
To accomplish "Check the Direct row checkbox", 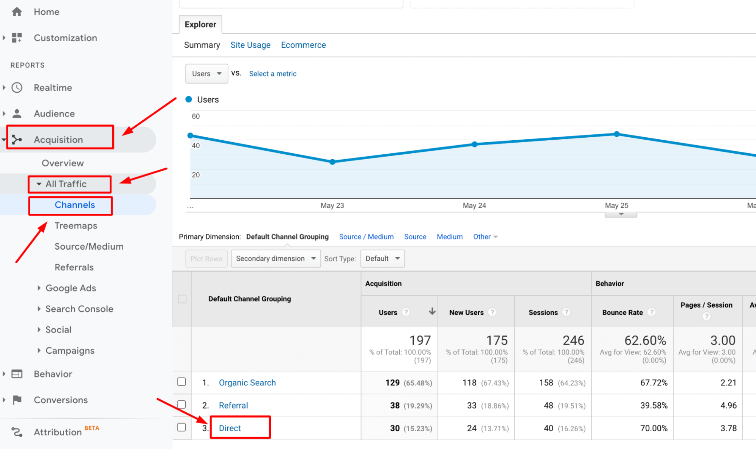I will coord(182,427).
